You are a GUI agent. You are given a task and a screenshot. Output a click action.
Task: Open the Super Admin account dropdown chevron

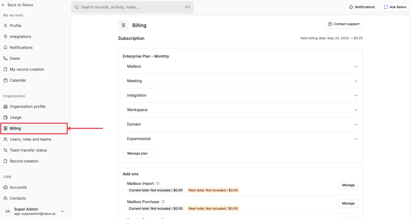click(62, 211)
